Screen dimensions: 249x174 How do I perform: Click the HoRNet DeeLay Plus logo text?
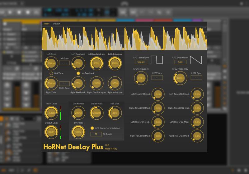pos(73,147)
